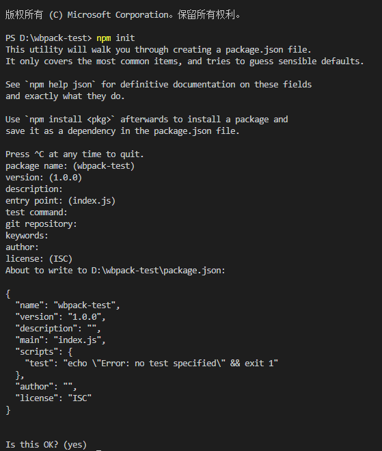Click the yellow npm command text
Image resolution: width=382 pixels, height=451 pixels.
click(104, 38)
